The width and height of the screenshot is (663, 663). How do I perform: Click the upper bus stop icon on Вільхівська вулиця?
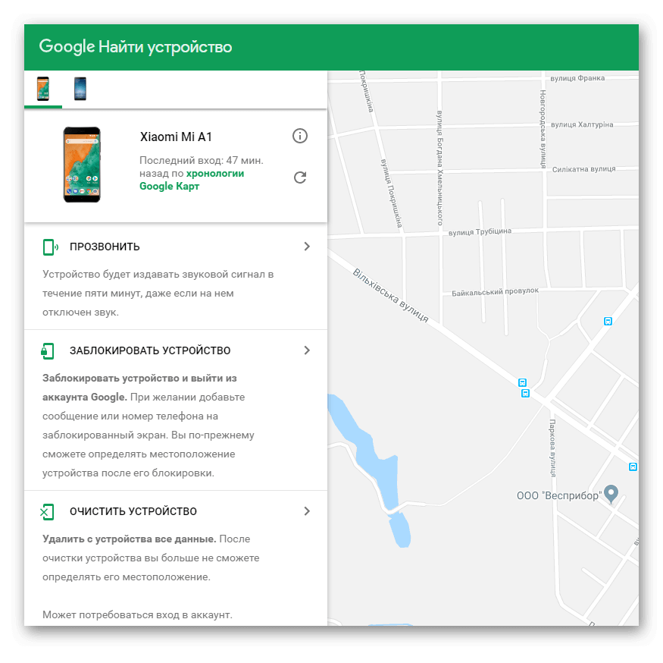point(522,383)
